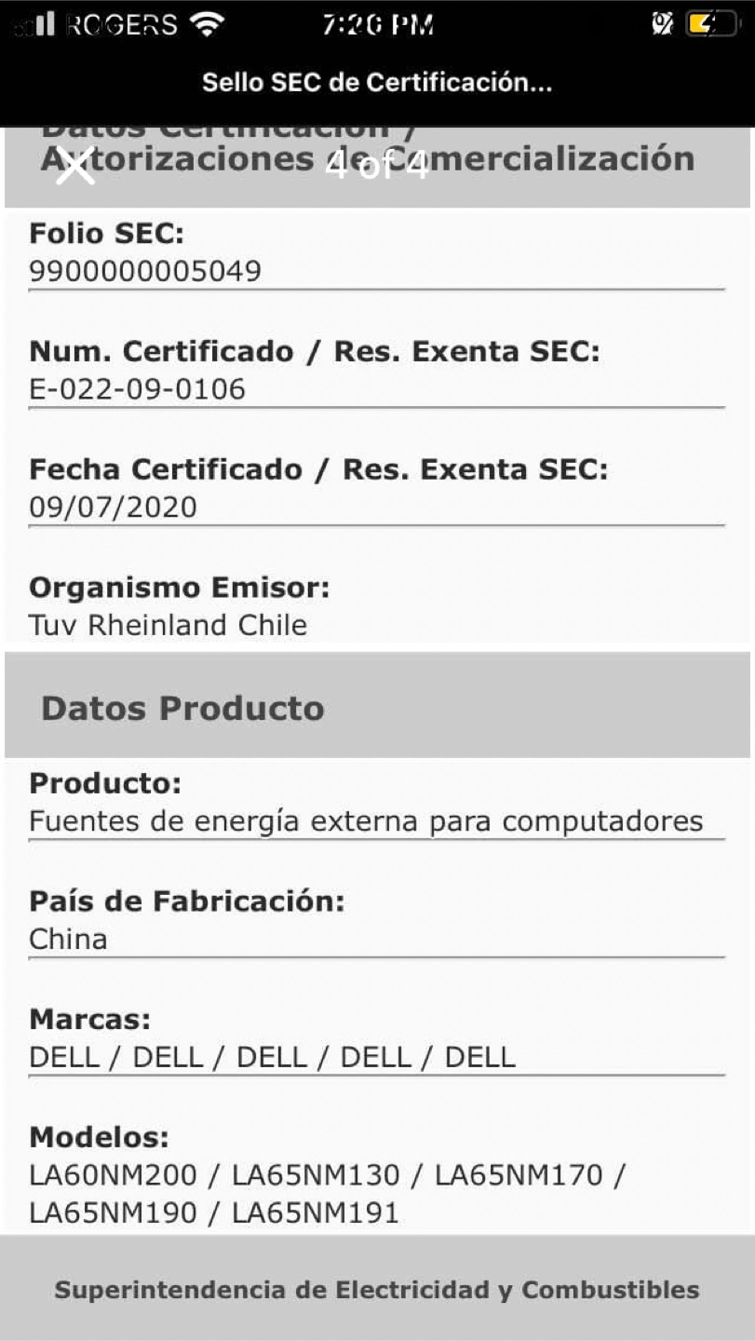The image size is (755, 1341).
Task: Tap the rotation lock status icon
Action: point(662,24)
